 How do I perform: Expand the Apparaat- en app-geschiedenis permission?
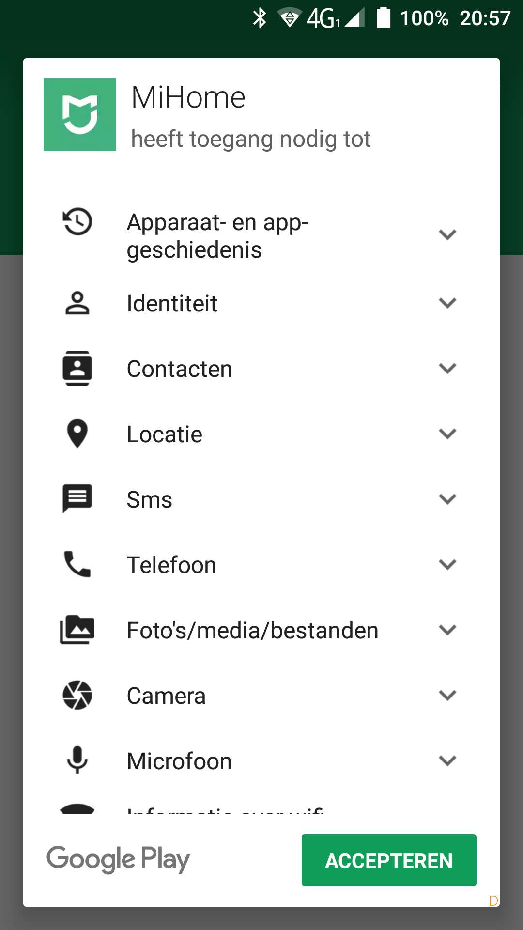447,235
